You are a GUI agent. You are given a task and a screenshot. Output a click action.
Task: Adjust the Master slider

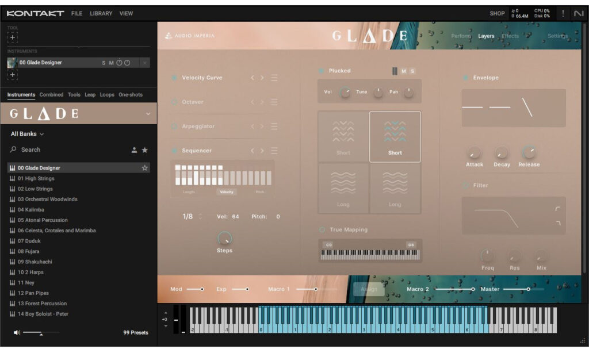click(x=527, y=289)
